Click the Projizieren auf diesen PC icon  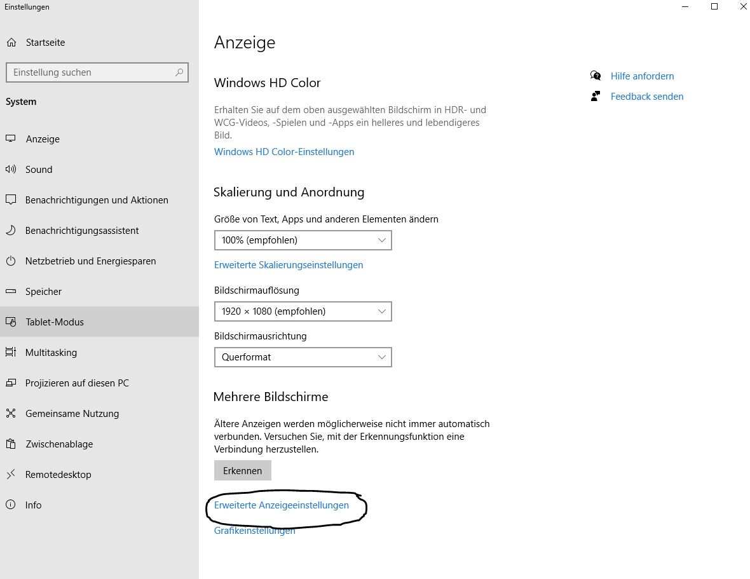11,383
